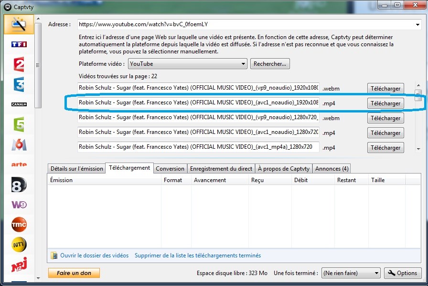
Task: Open the TMC channel icon
Action: [19, 225]
